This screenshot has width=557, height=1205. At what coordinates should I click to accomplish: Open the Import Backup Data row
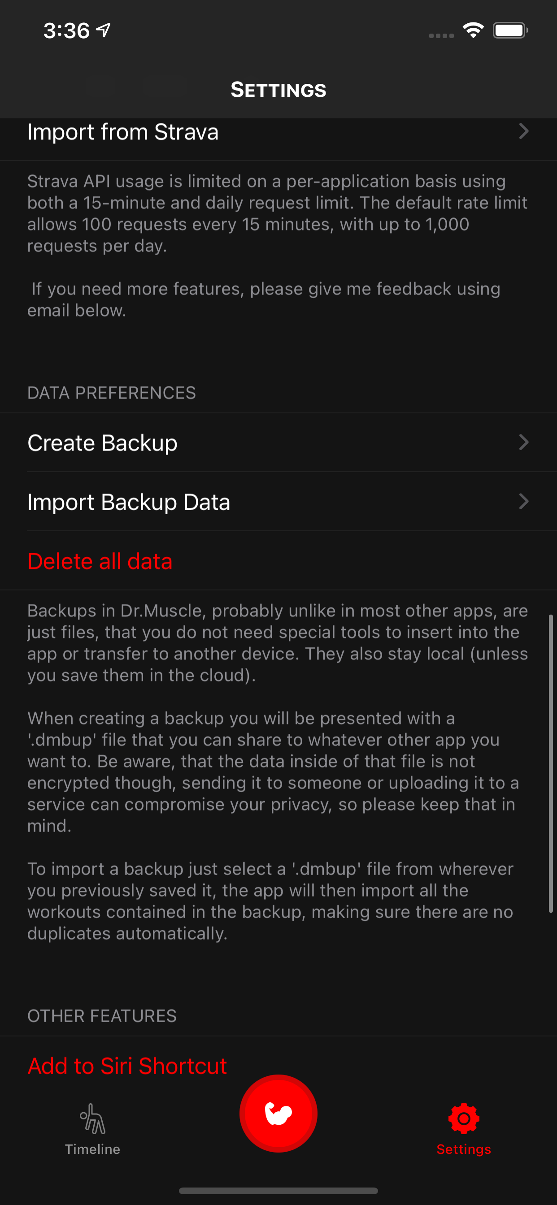point(278,502)
